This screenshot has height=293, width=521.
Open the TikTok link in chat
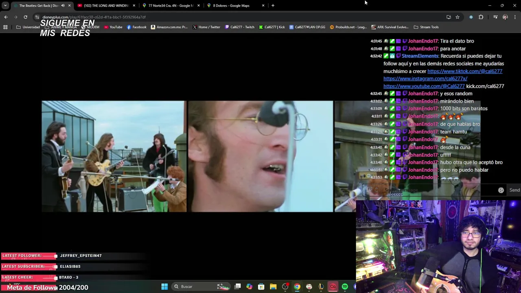click(x=464, y=71)
